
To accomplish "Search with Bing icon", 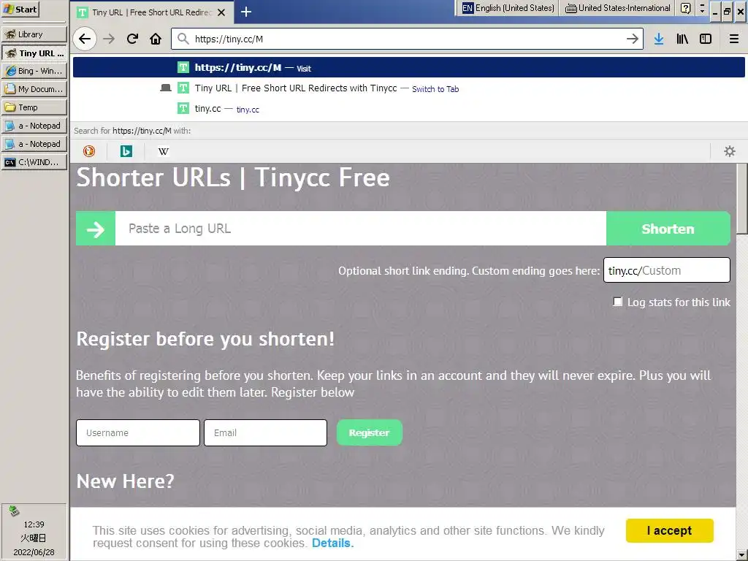I will [126, 151].
